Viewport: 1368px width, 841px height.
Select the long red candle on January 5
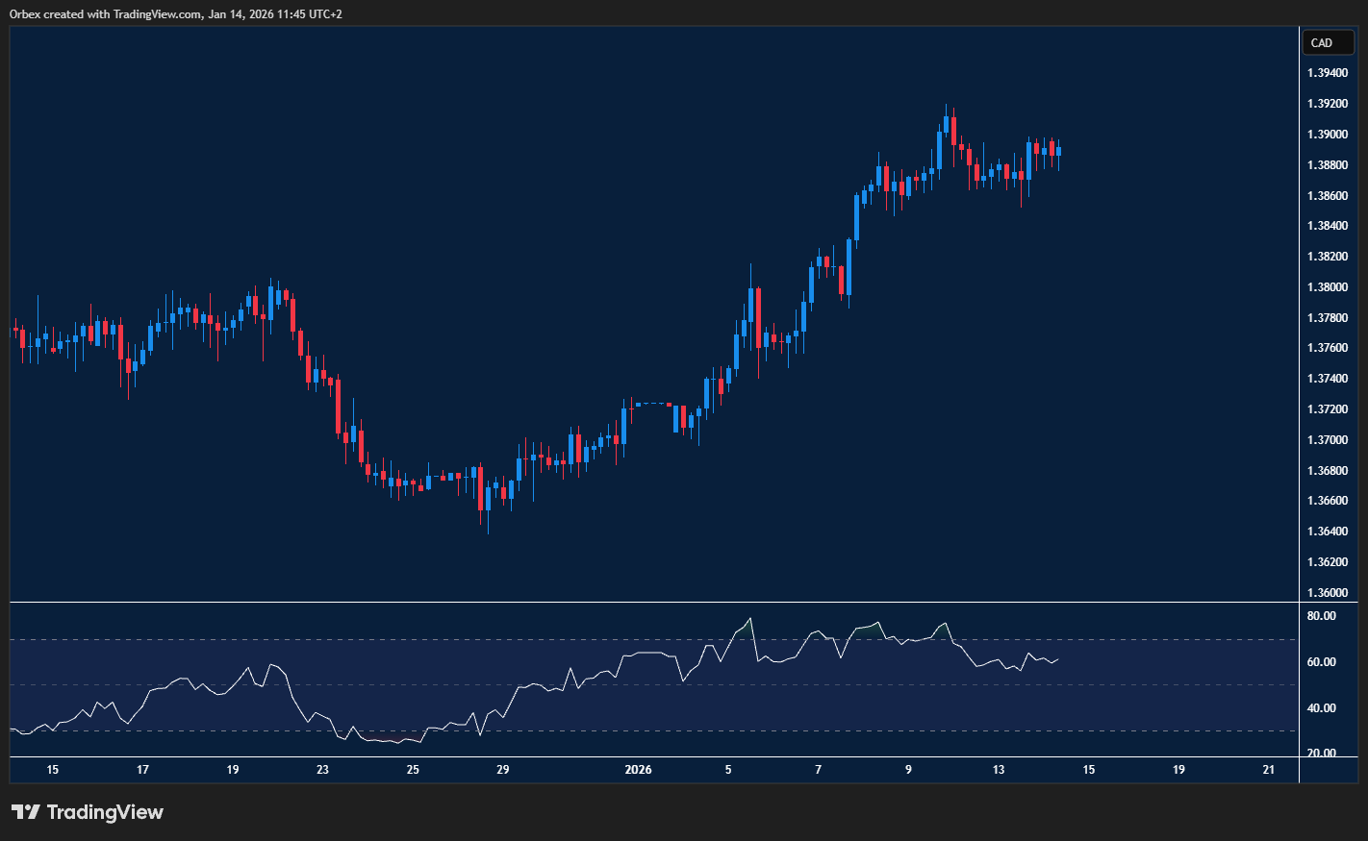click(x=757, y=317)
